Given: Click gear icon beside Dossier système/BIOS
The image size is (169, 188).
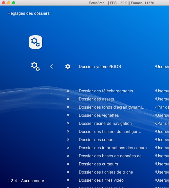Looking at the screenshot, I should coord(68,66).
